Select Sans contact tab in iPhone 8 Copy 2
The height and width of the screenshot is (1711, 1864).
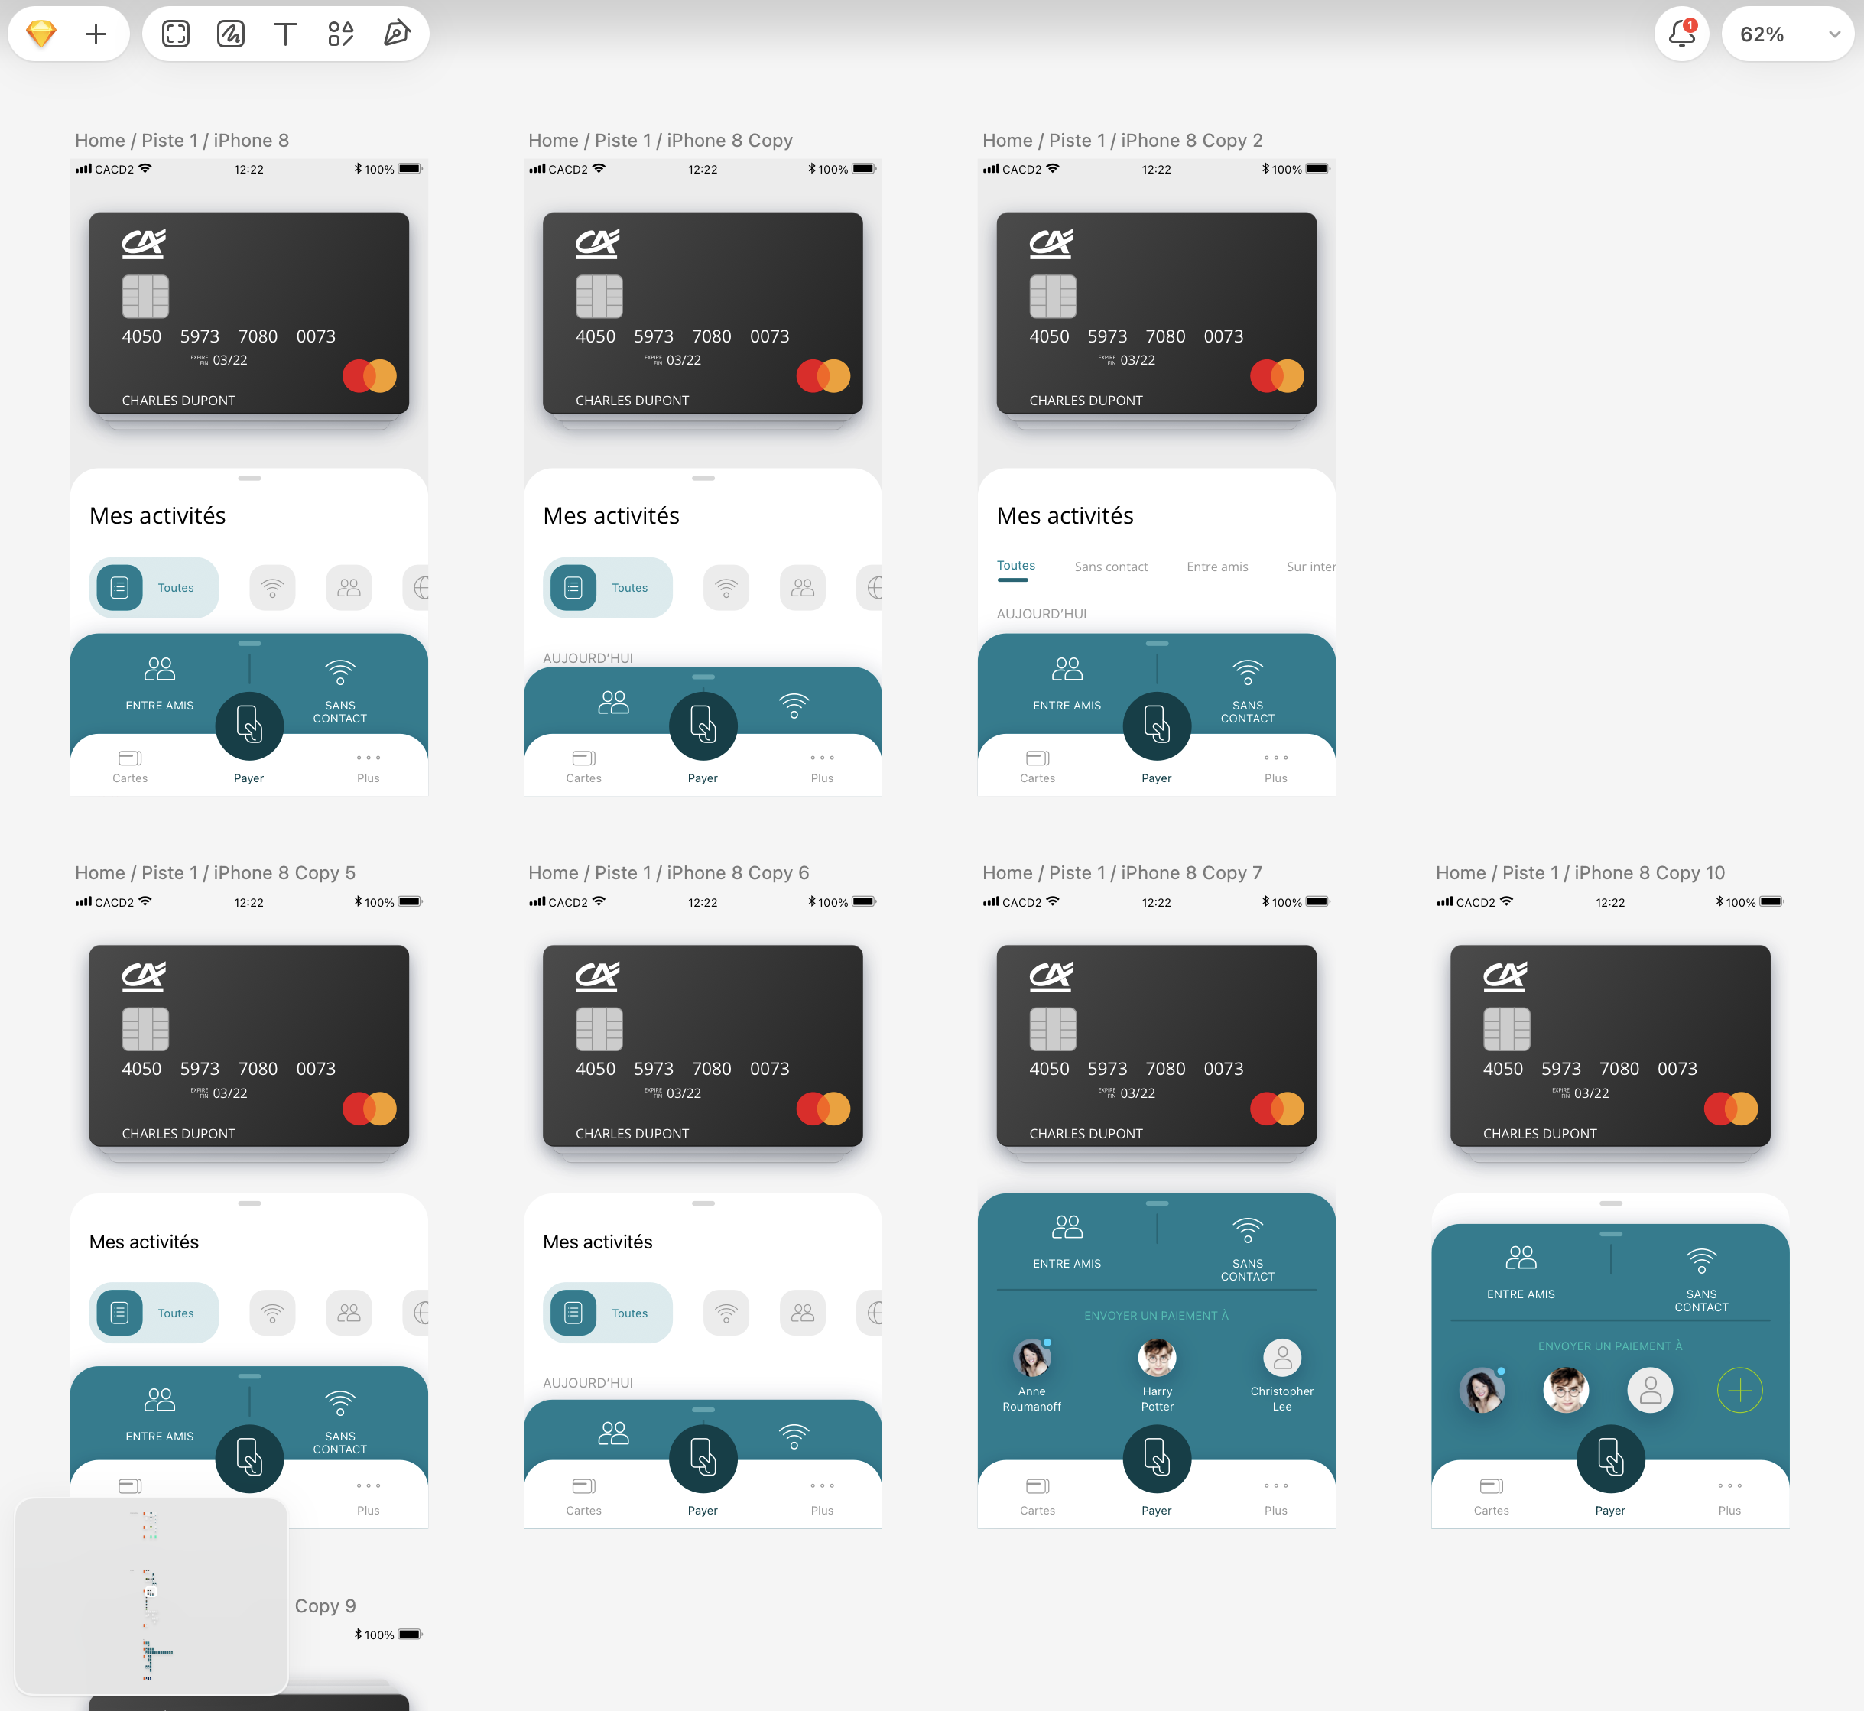coord(1111,567)
